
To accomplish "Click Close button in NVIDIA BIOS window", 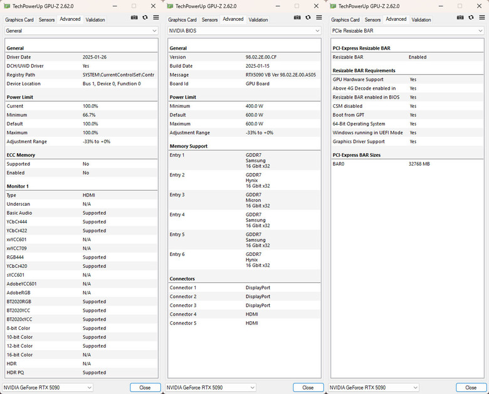I will [308, 388].
